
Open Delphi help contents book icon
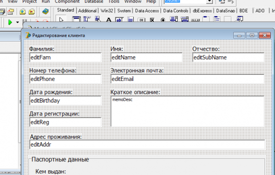pos(46,12)
